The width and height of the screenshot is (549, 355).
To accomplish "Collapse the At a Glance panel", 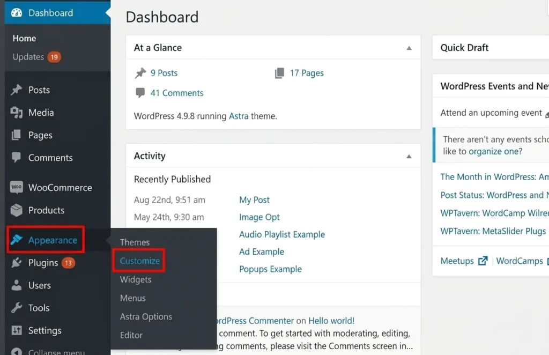I will (409, 48).
